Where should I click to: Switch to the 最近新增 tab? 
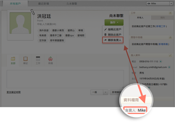[44, 4]
